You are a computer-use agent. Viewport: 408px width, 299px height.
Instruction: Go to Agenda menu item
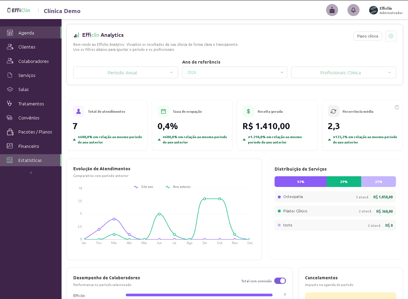pyautogui.click(x=31, y=33)
